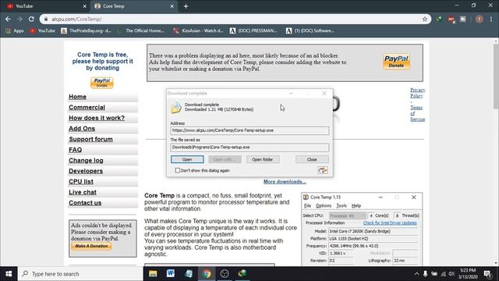Click the taskbar search box
499x281 pixels.
point(81,274)
